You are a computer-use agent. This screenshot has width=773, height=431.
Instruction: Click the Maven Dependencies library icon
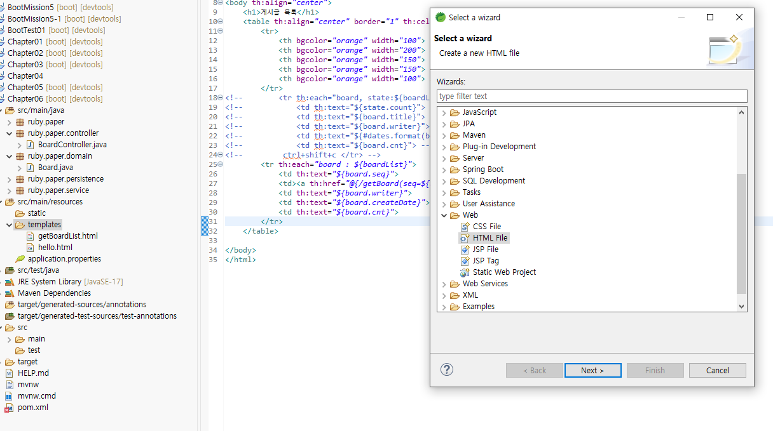(x=9, y=293)
